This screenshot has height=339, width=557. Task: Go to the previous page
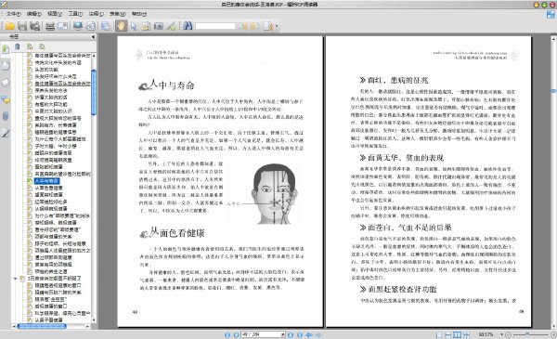click(x=236, y=334)
